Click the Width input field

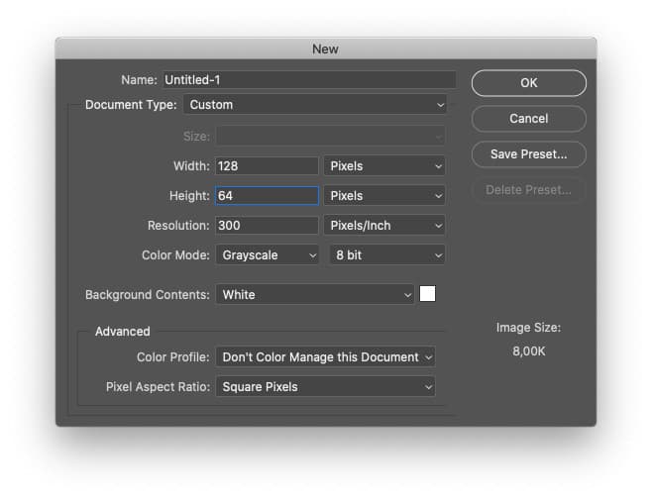[267, 166]
